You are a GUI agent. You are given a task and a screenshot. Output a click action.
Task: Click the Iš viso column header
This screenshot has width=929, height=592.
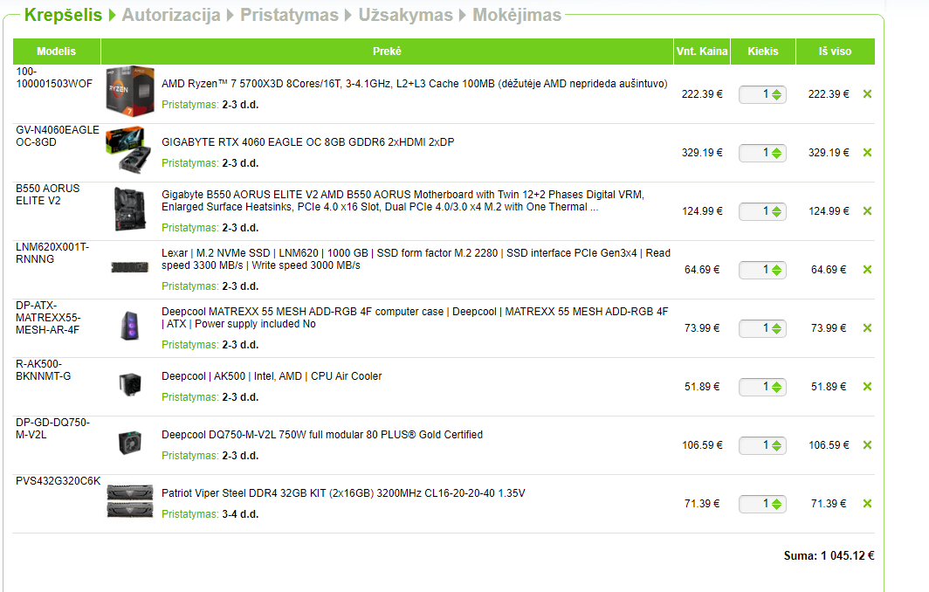tap(836, 52)
